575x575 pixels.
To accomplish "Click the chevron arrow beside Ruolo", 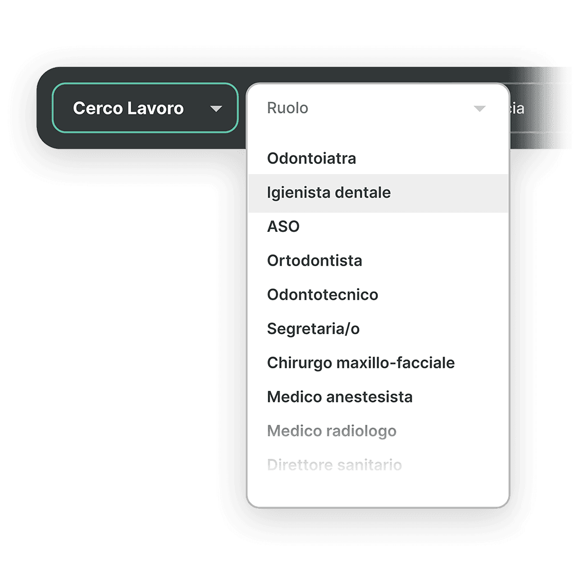I will [480, 108].
